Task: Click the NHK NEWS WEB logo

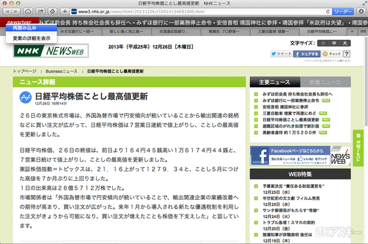Action: click(x=51, y=51)
